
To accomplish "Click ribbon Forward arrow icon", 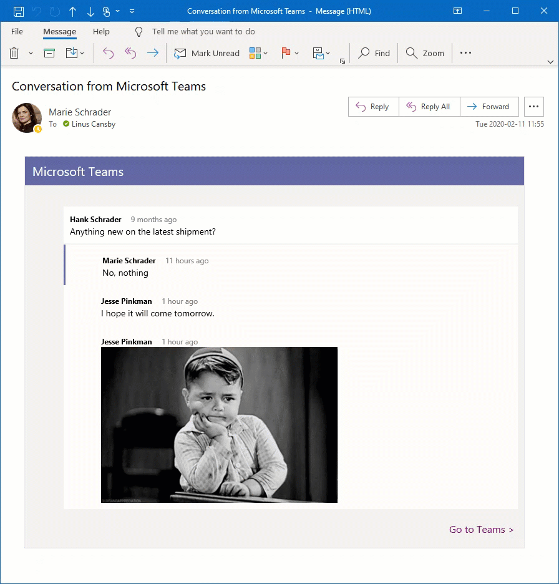I will 153,53.
